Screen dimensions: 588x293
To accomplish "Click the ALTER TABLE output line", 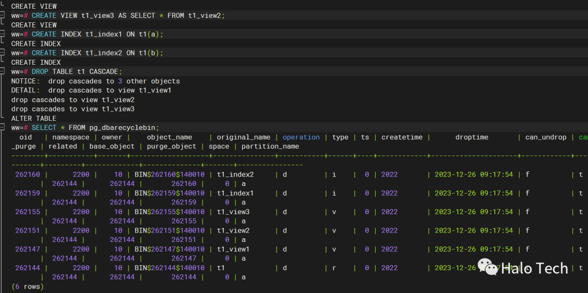I will tap(34, 119).
